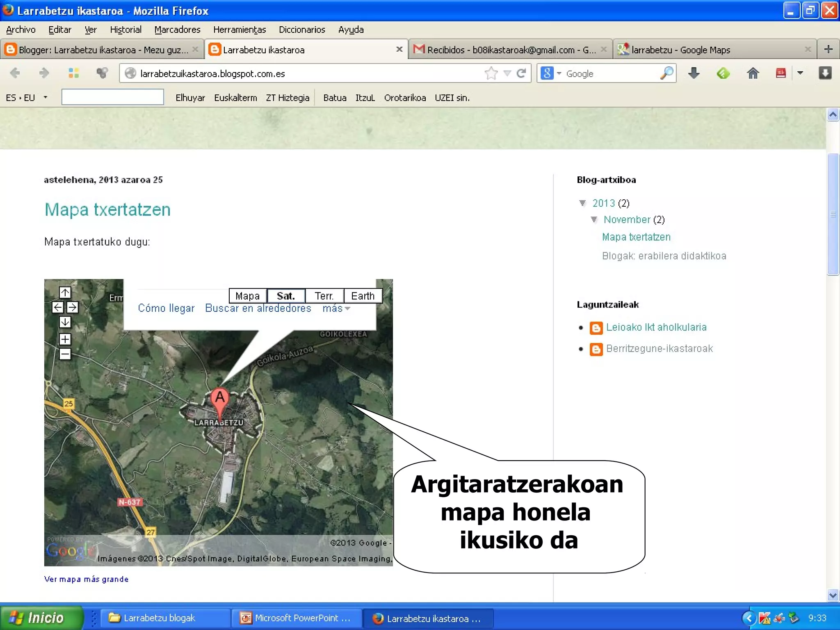Bookmark page with the star icon
The width and height of the screenshot is (840, 630).
(x=491, y=73)
